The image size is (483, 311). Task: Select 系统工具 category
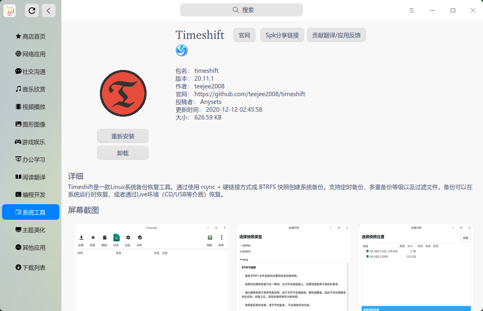[31, 212]
